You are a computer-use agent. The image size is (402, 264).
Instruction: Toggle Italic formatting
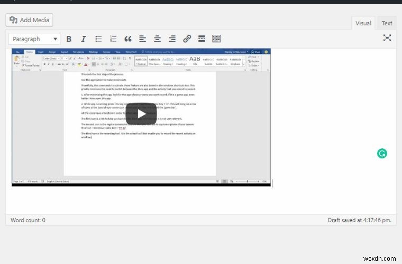point(84,39)
